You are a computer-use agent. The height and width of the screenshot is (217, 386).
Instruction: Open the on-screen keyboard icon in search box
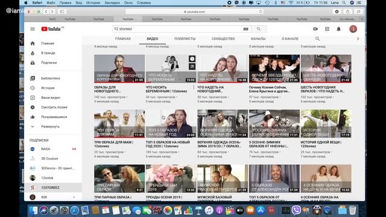pyautogui.click(x=245, y=29)
